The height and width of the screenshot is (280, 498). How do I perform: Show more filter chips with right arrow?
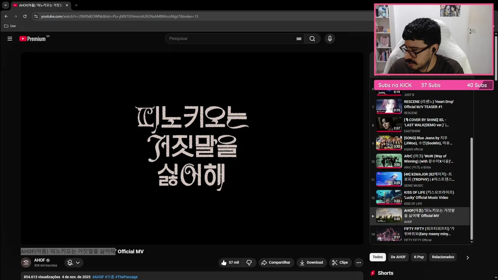pyautogui.click(x=468, y=257)
